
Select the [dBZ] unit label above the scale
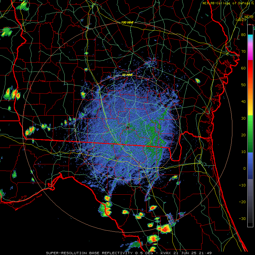click(241, 20)
